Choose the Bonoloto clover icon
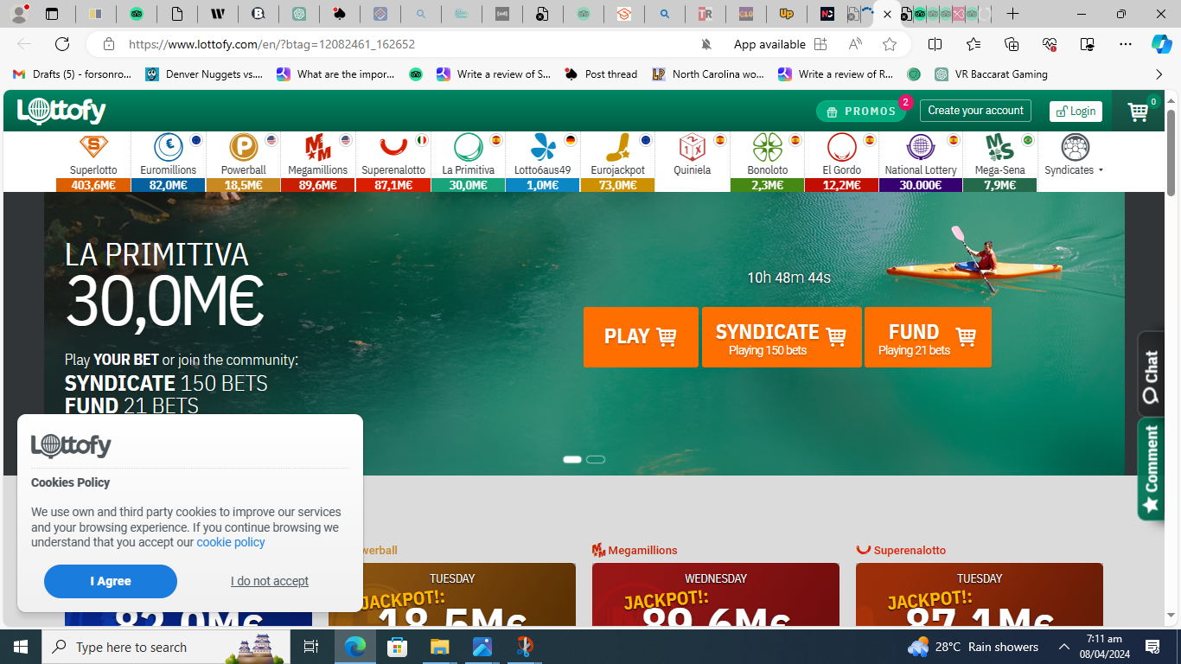Viewport: 1181px width, 664px height. point(768,147)
